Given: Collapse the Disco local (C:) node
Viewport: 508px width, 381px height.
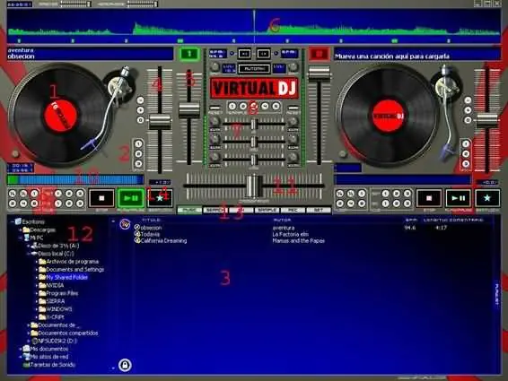Looking at the screenshot, I should point(28,254).
